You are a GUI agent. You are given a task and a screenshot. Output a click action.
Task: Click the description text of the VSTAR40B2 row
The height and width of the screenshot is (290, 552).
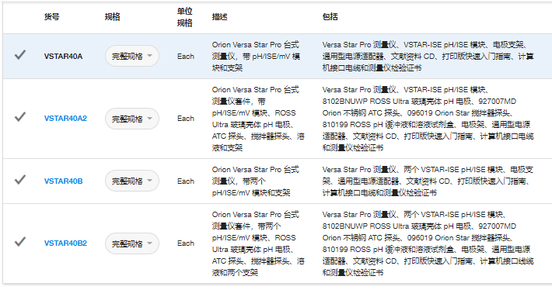tap(258, 243)
